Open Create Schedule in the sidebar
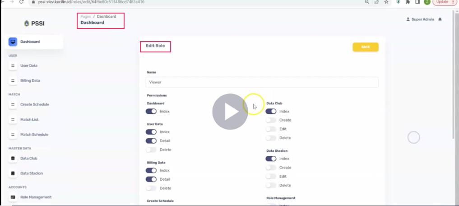Viewport: 459px width, 206px height. coord(35,104)
